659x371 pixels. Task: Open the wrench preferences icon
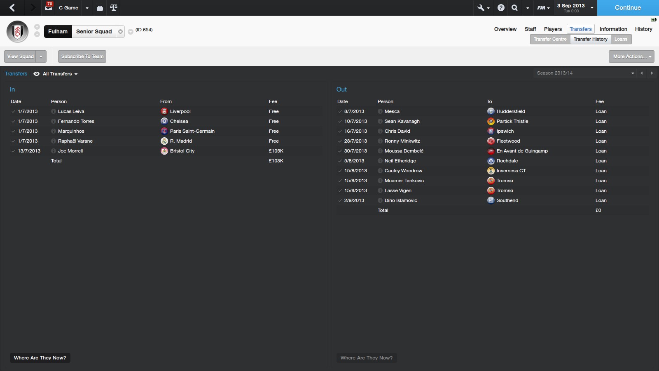pos(481,8)
